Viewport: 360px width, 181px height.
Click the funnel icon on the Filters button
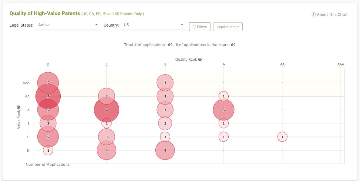tap(194, 27)
